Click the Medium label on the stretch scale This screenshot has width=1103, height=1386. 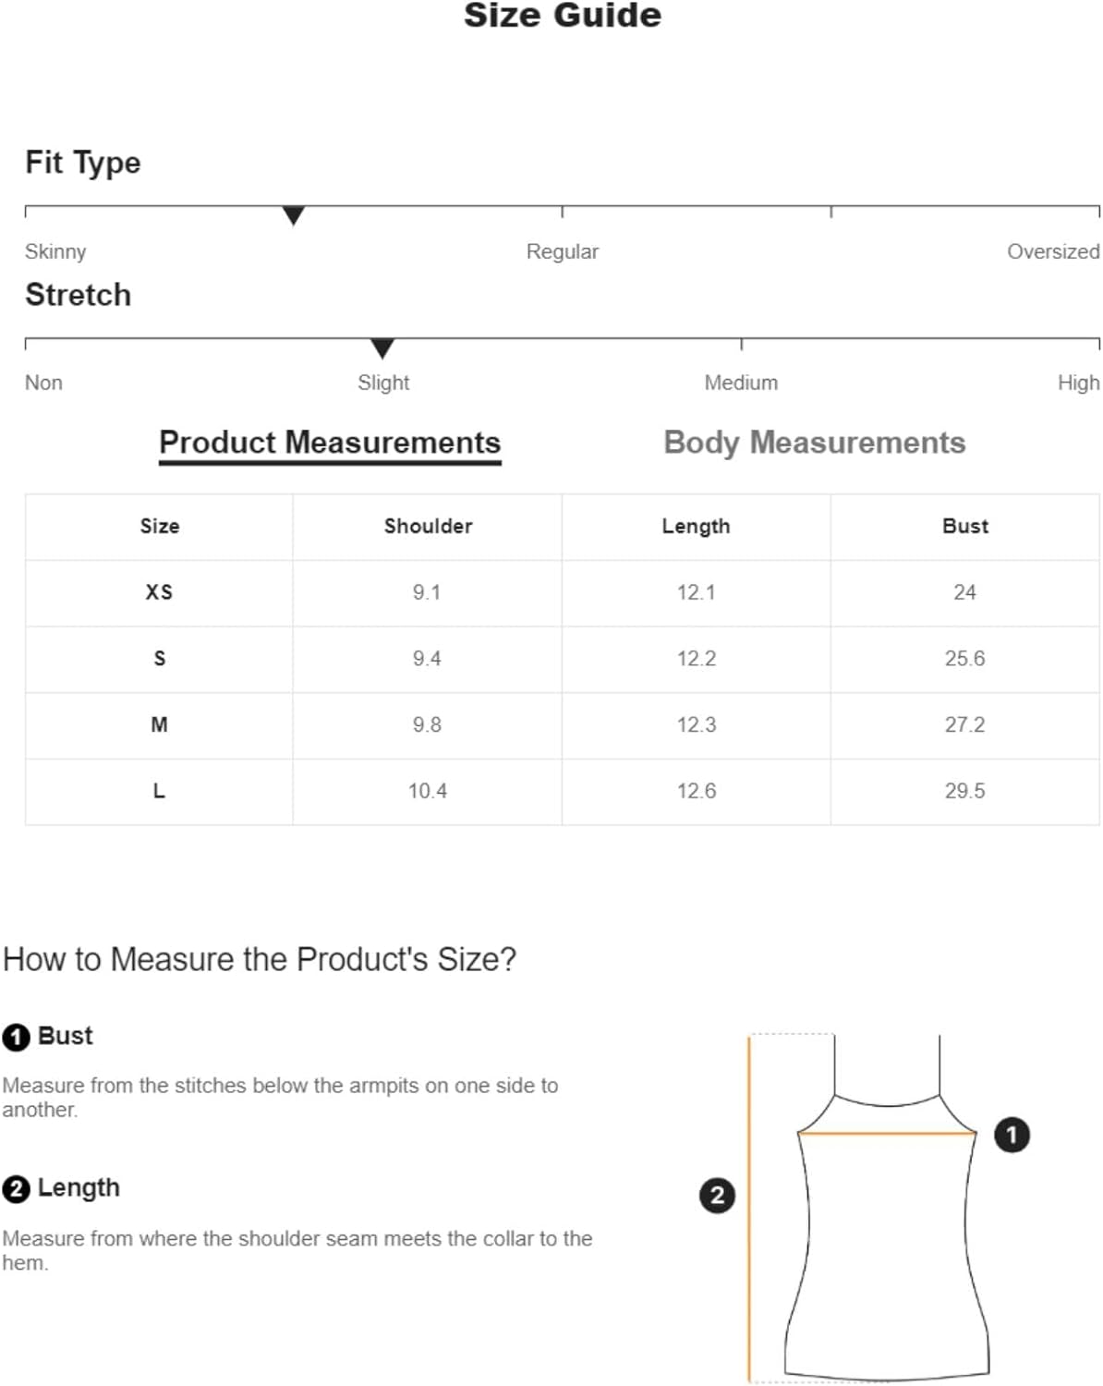pyautogui.click(x=741, y=383)
